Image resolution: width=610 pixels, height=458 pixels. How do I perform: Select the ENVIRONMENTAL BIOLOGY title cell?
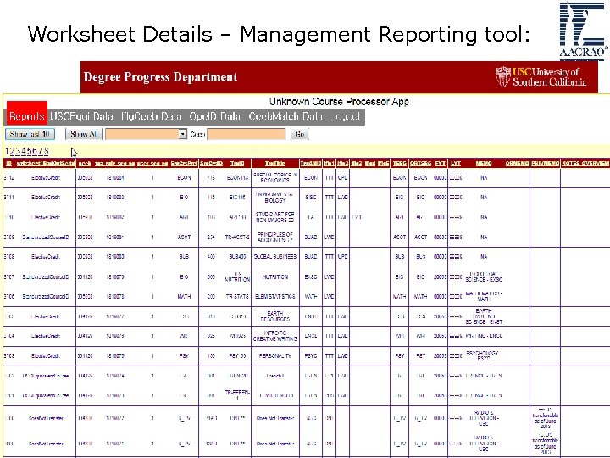[x=275, y=198]
